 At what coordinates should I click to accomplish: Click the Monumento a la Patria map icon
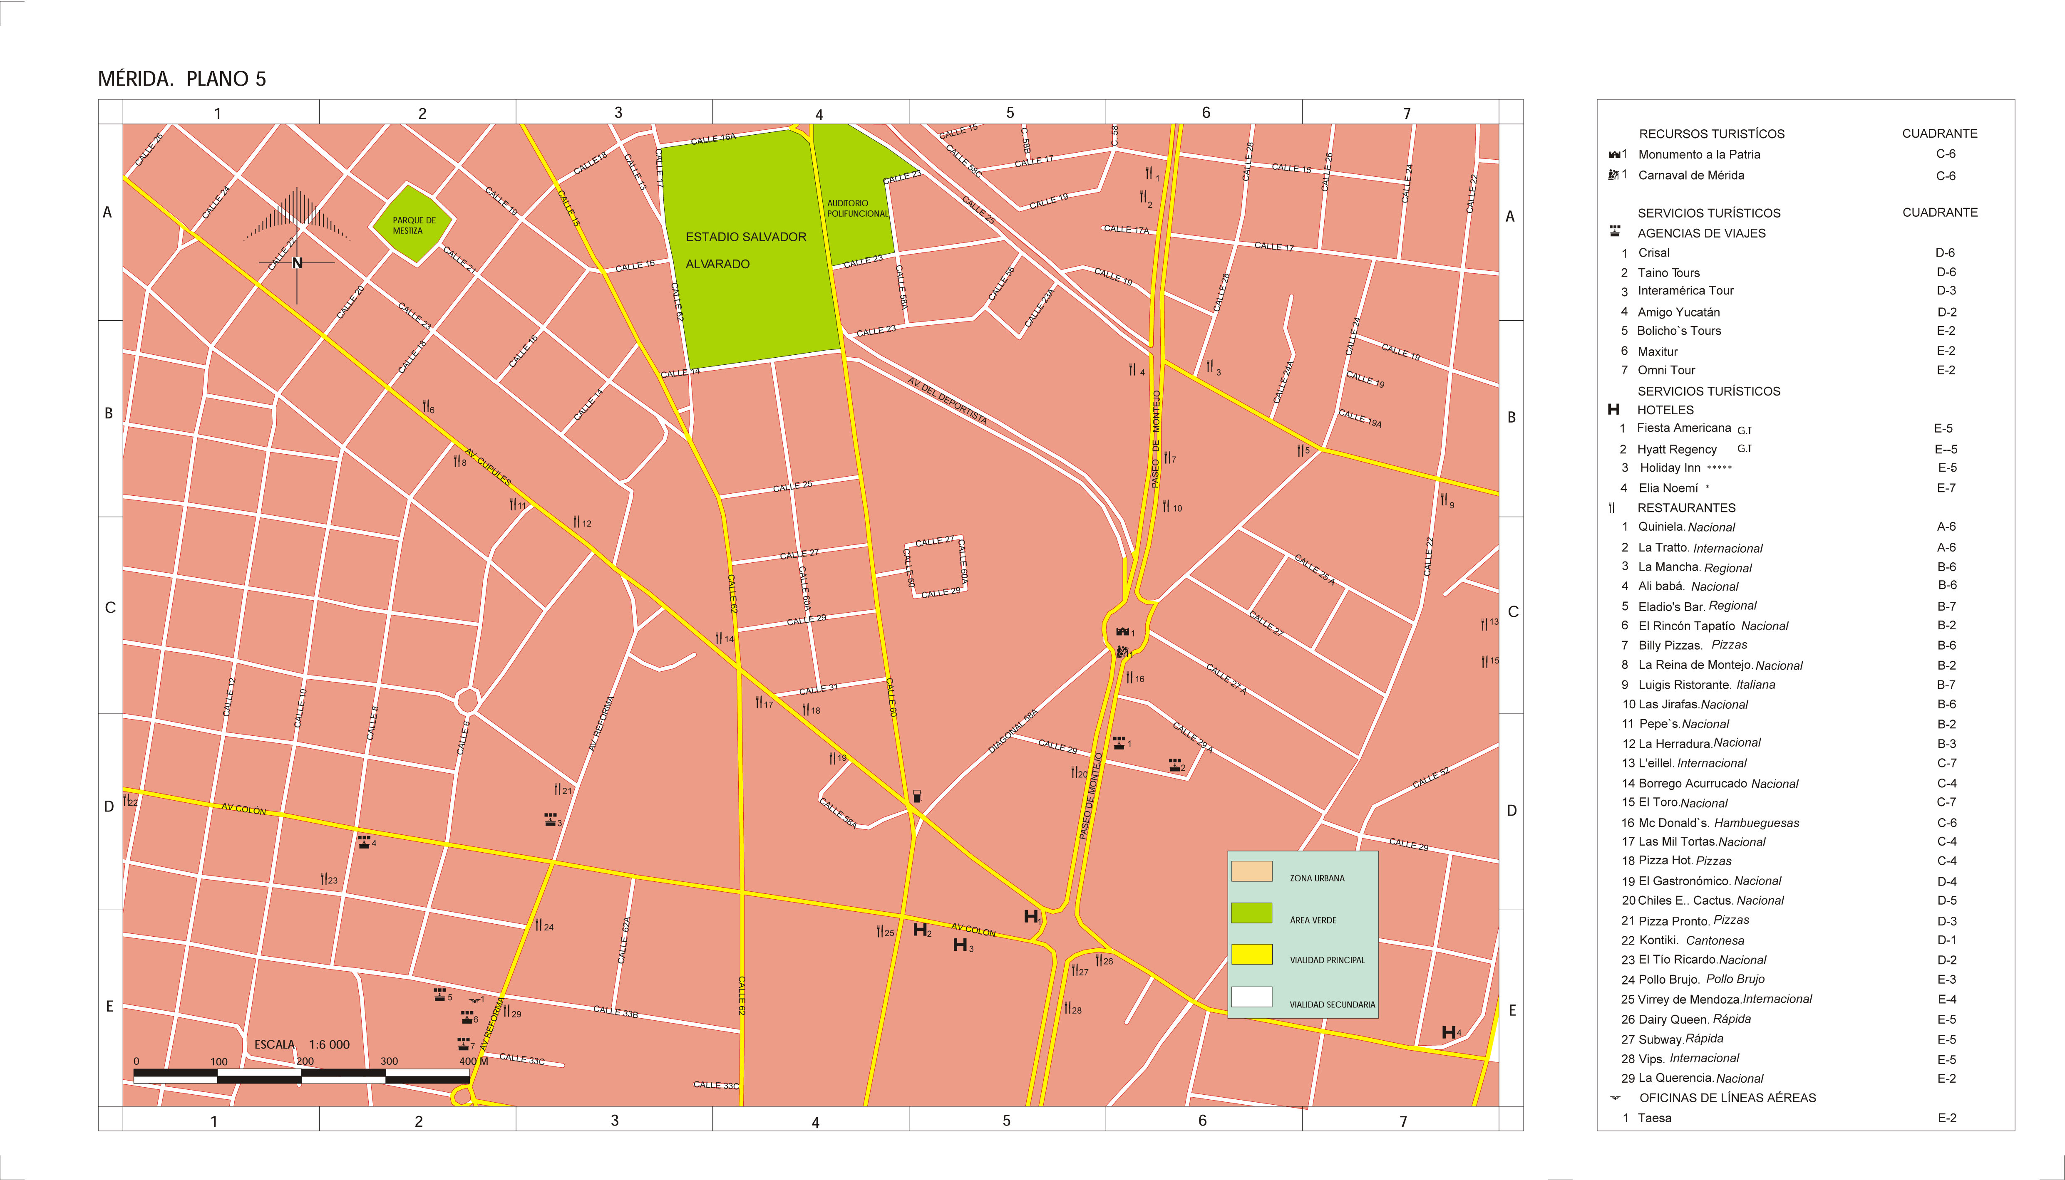click(1122, 631)
